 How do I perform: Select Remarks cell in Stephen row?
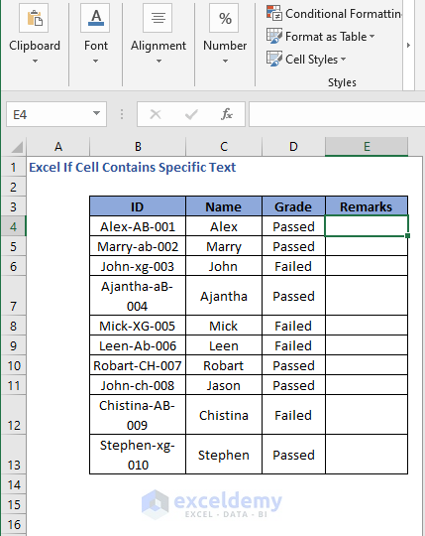367,455
